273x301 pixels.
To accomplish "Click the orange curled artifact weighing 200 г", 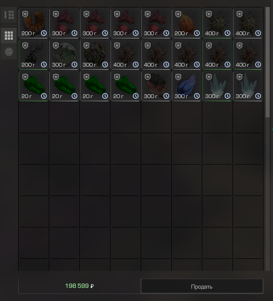I will (34, 23).
